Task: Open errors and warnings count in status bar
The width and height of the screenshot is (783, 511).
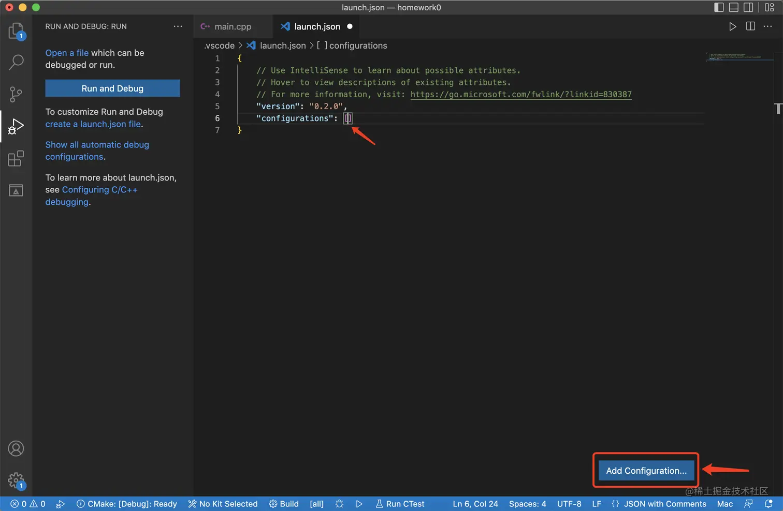Action: point(28,504)
